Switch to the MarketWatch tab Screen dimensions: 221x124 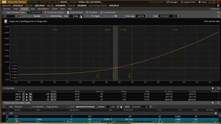click(43, 9)
